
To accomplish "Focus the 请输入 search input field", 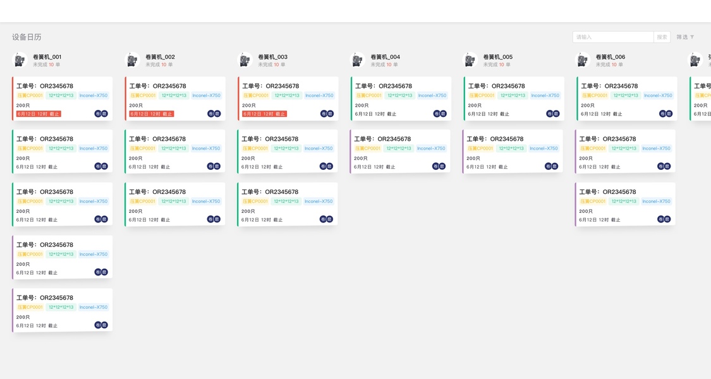I will tap(612, 37).
